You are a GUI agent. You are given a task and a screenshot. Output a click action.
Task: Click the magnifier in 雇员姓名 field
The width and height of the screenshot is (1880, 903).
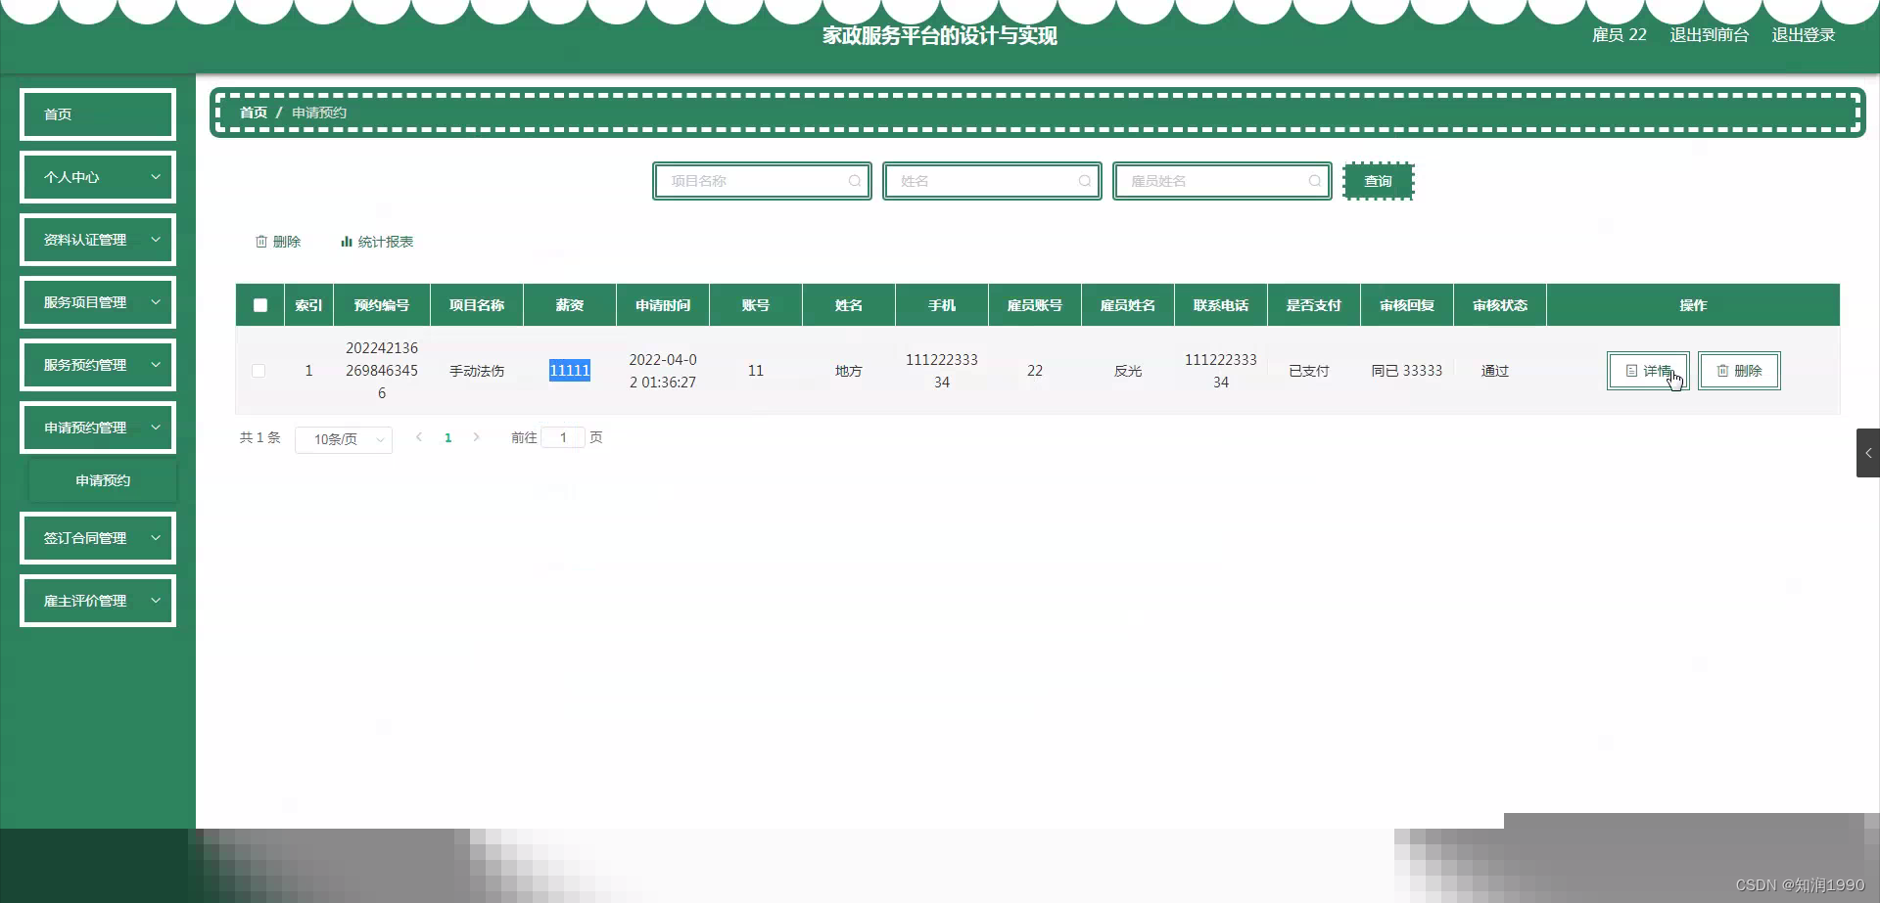tap(1315, 181)
